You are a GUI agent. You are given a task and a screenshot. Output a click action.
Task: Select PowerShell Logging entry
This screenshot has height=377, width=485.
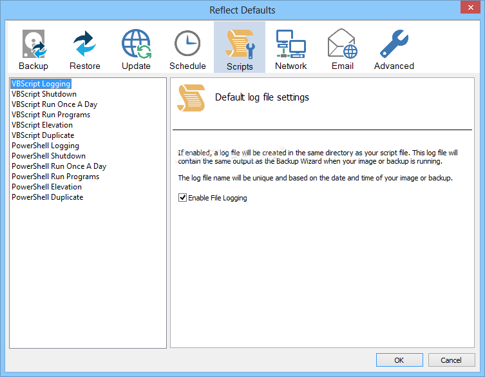[45, 146]
